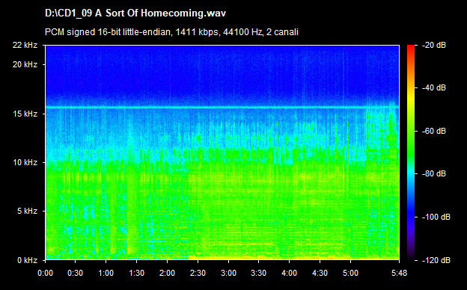Click the 3:30 time axis label
467x290 pixels.
tap(258, 273)
